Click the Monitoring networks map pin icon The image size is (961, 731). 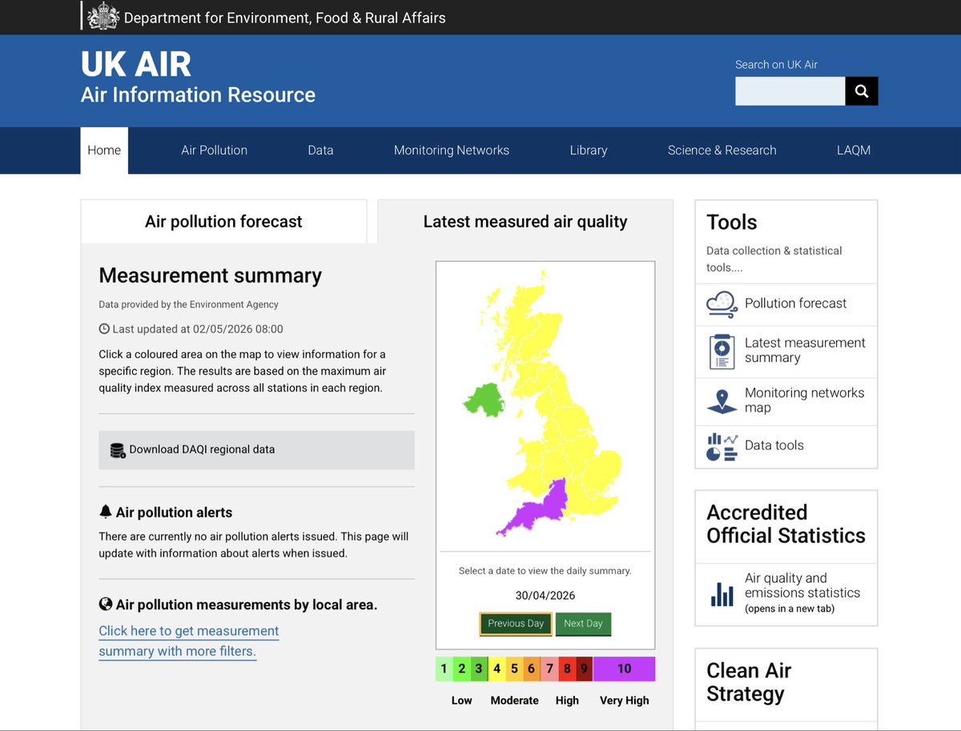[x=722, y=400]
